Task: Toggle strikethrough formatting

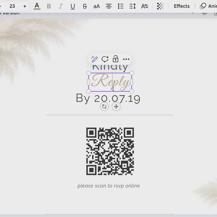Action: pos(85,6)
